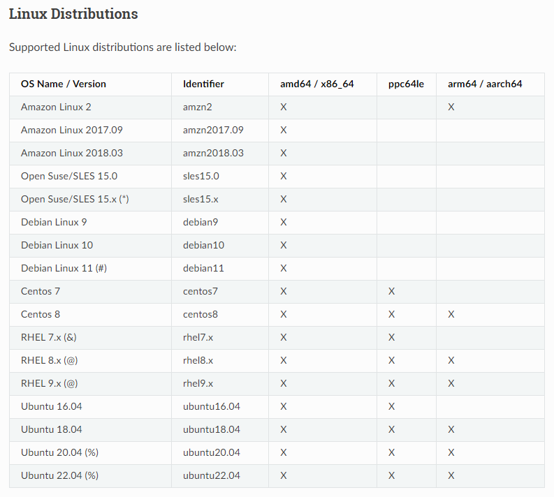Viewport: 554px width, 497px height.
Task: Click the arm64 X mark in Amazon Linux 2 row
Action: (x=451, y=107)
